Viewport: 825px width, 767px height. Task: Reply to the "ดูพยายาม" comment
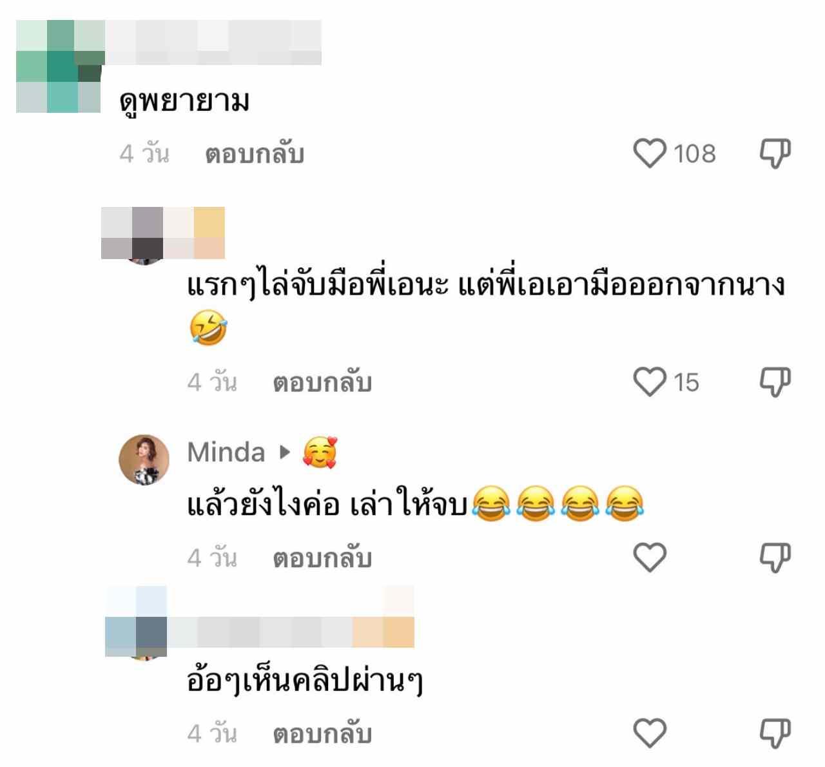pyautogui.click(x=255, y=154)
